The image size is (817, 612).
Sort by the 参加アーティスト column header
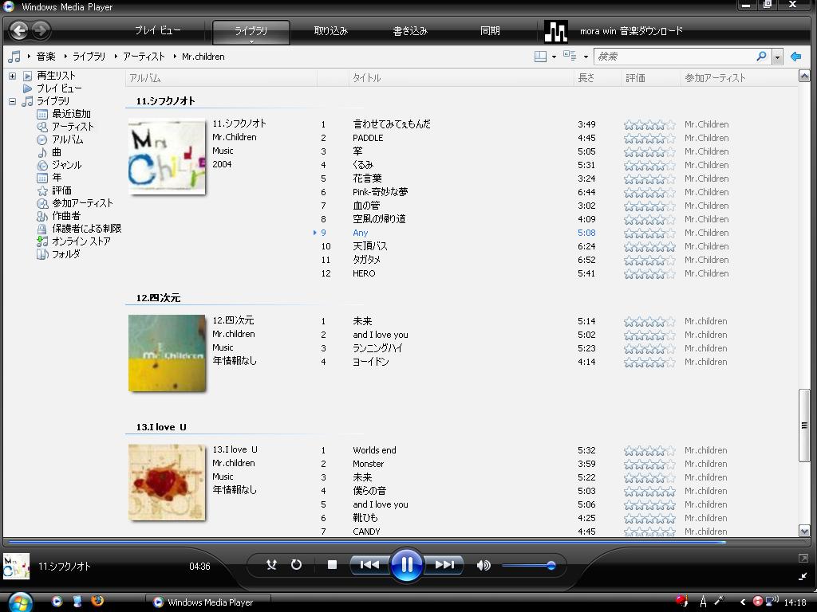(x=738, y=78)
